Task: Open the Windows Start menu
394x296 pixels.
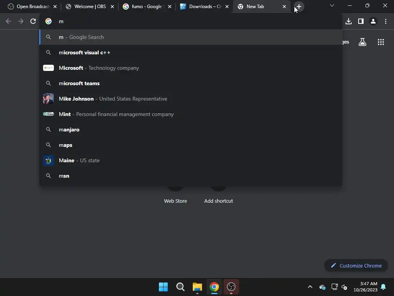Action: pos(163,287)
